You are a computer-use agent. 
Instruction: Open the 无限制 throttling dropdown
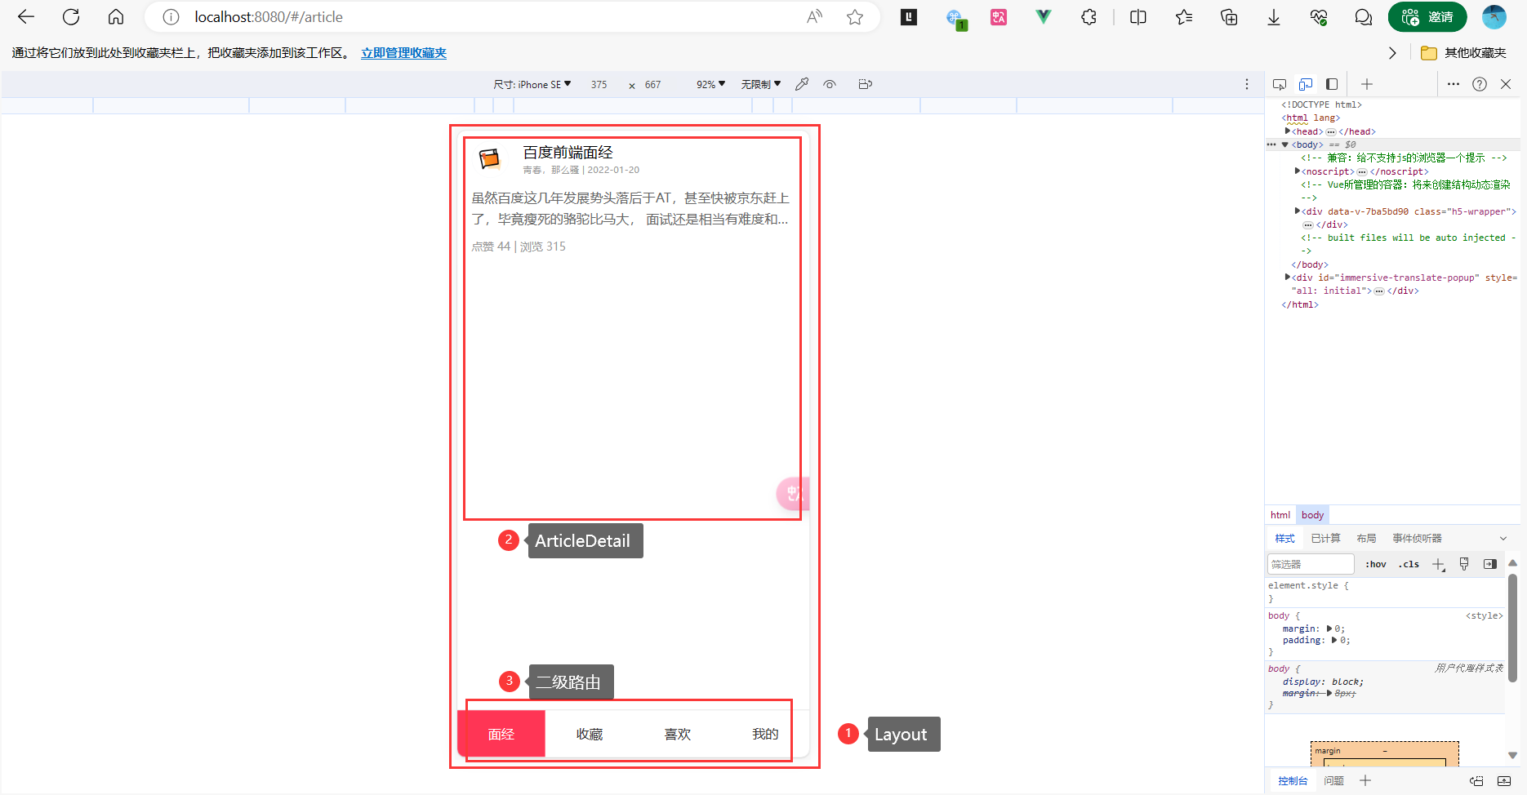[761, 85]
